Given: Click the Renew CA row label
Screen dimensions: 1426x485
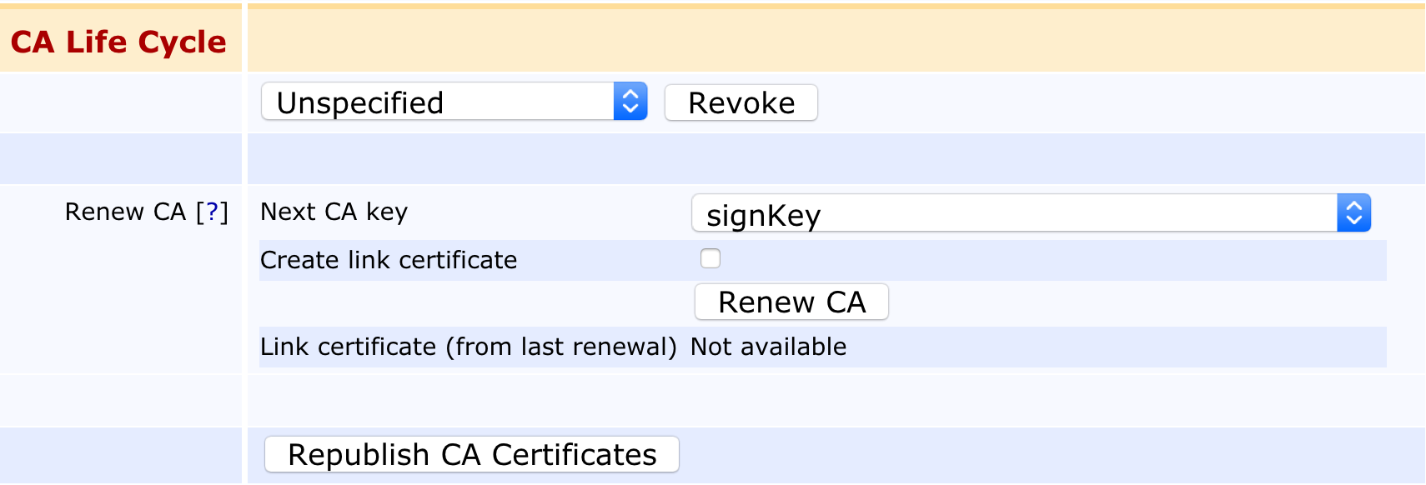Looking at the screenshot, I should point(125,212).
